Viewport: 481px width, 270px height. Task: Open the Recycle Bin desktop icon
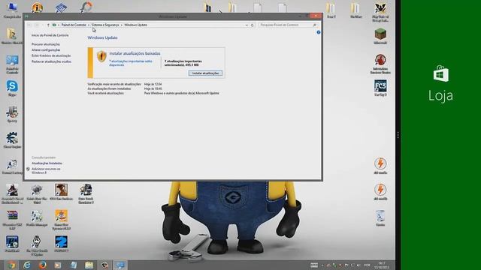coord(380,218)
